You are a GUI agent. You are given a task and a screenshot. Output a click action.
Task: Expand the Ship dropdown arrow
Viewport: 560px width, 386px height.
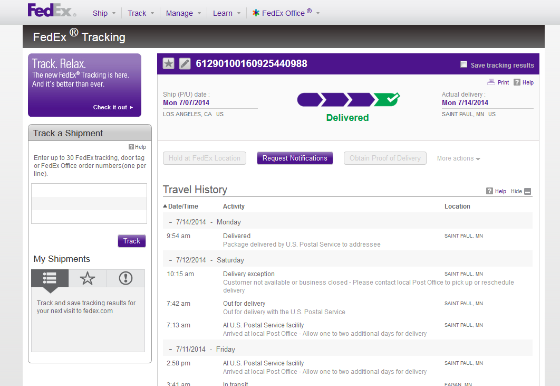pyautogui.click(x=114, y=13)
